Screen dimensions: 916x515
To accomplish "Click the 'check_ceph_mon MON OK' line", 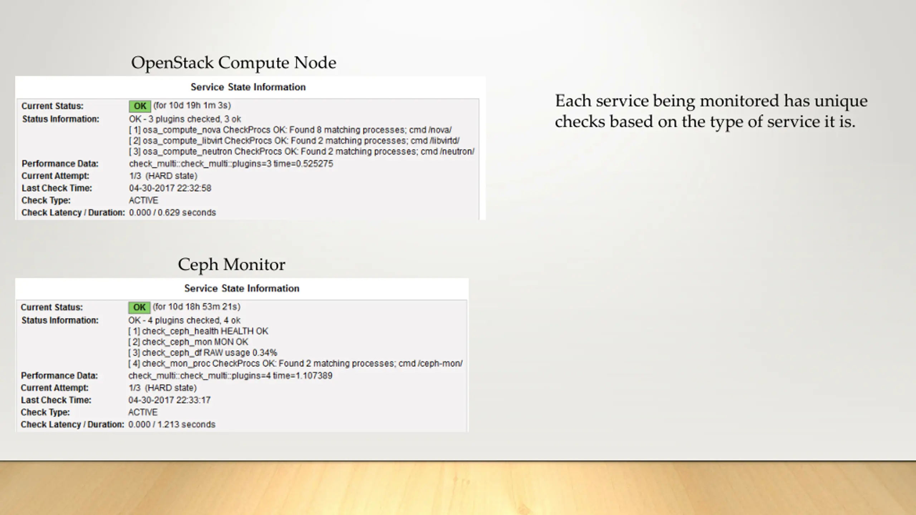I will point(188,342).
